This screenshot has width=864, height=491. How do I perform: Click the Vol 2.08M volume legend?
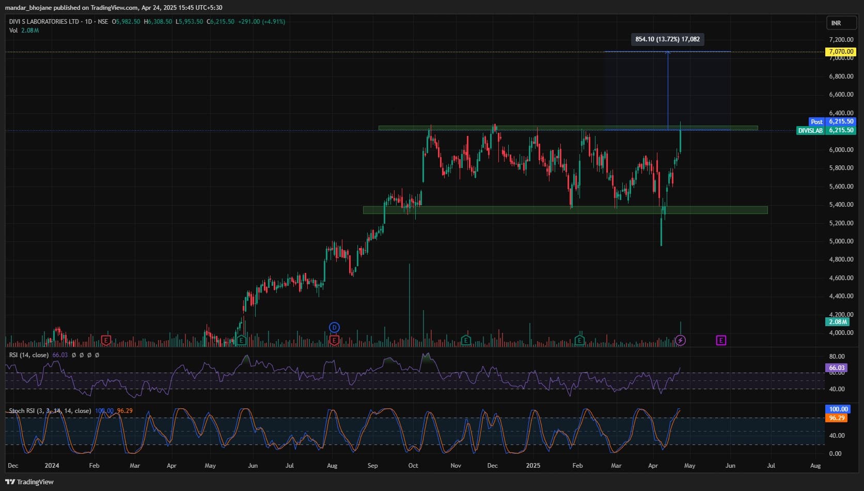(x=24, y=30)
